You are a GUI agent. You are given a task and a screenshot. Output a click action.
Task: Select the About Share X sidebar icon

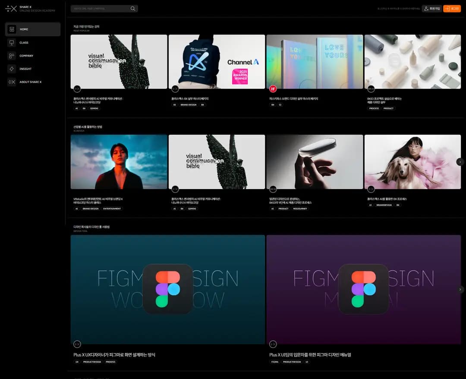[12, 82]
